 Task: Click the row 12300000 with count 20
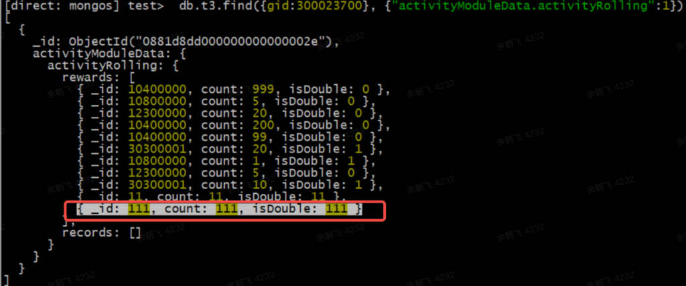[x=230, y=114]
